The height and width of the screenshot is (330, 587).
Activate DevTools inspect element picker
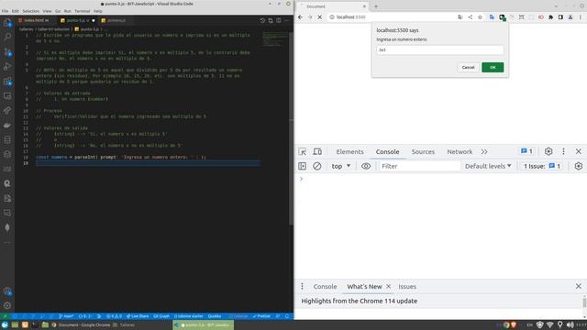pyautogui.click(x=303, y=151)
